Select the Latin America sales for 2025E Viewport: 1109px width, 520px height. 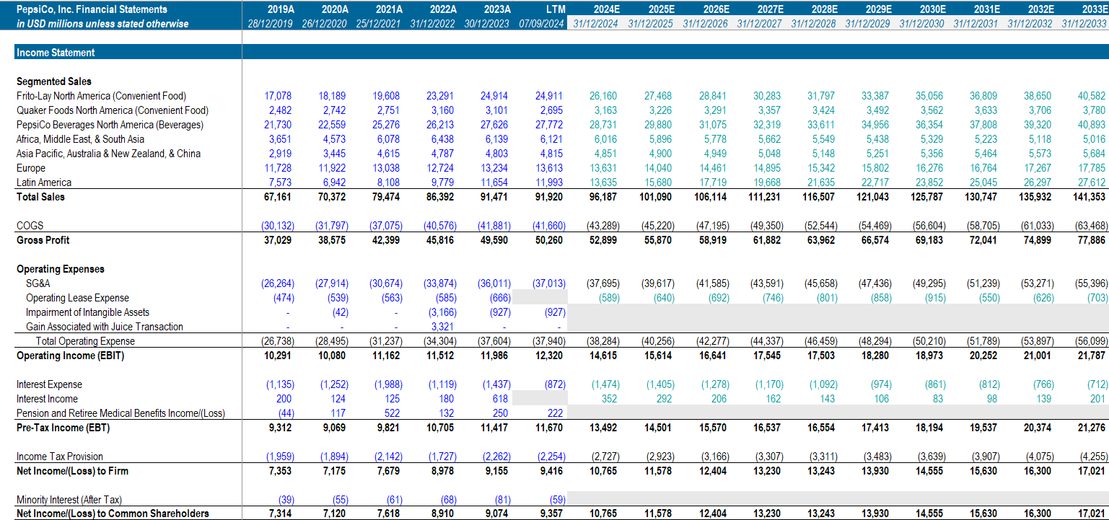pos(659,182)
